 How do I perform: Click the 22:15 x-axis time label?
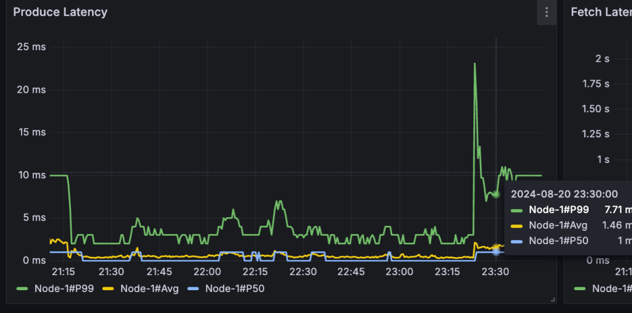tap(256, 272)
